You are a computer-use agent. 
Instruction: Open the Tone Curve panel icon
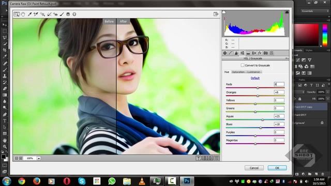(231, 53)
